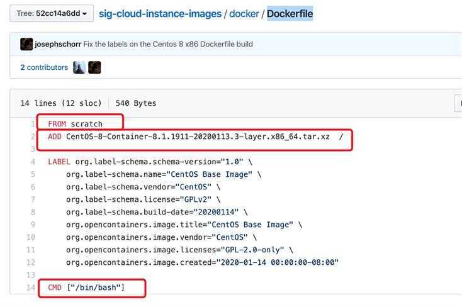Image resolution: width=462 pixels, height=307 pixels.
Task: Show the 2 contributors list
Action: (x=44, y=67)
